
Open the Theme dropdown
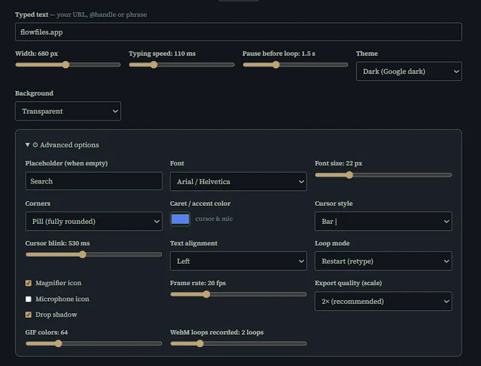tap(409, 71)
